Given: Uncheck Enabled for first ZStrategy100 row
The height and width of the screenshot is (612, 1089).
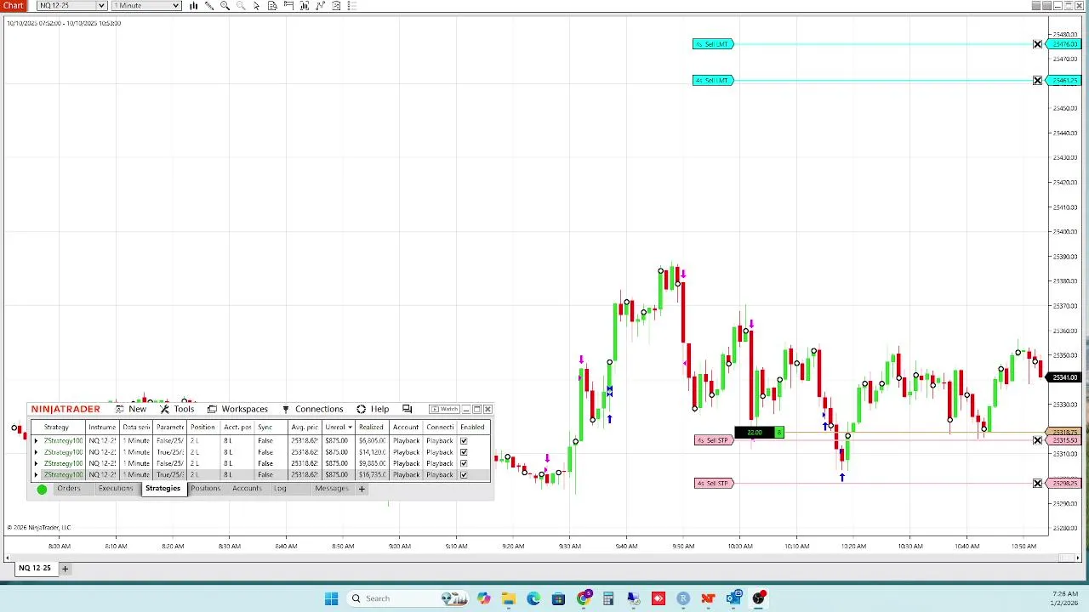Looking at the screenshot, I should pos(464,441).
